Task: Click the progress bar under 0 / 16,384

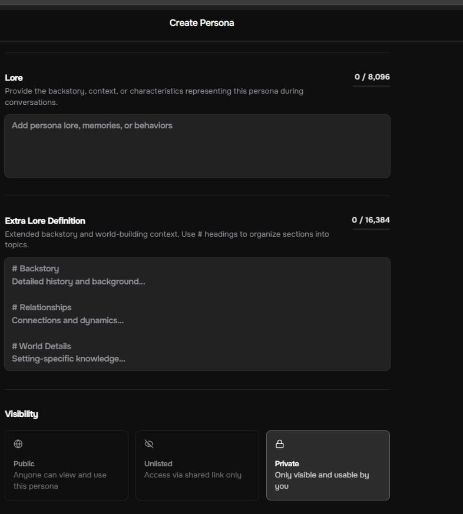Action: [x=372, y=230]
